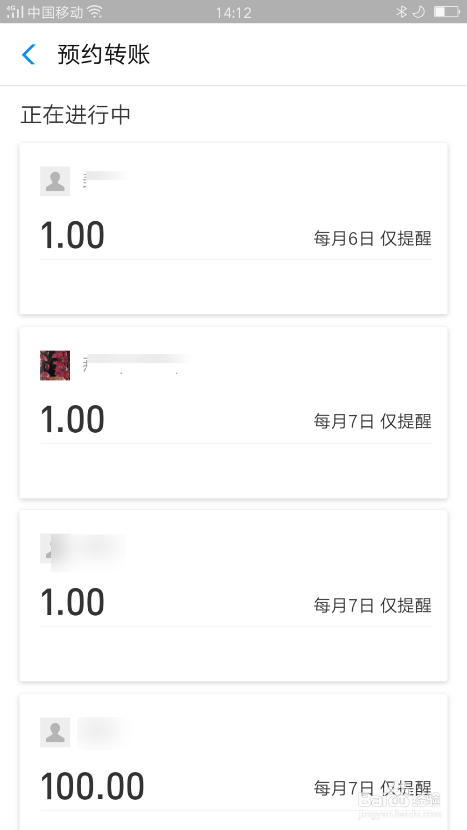Select the 100.00 transfer amount
The image size is (467, 830).
pyautogui.click(x=92, y=787)
